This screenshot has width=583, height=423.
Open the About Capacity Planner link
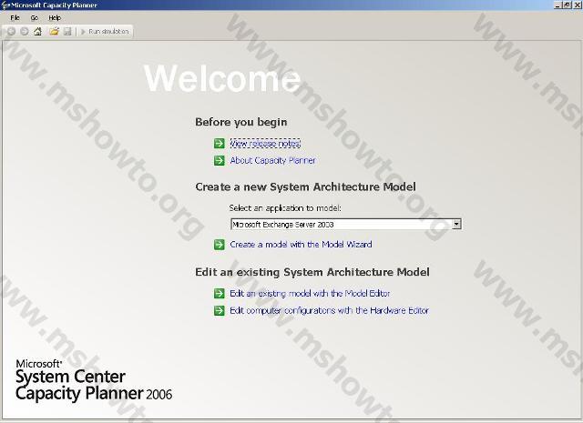coord(272,160)
